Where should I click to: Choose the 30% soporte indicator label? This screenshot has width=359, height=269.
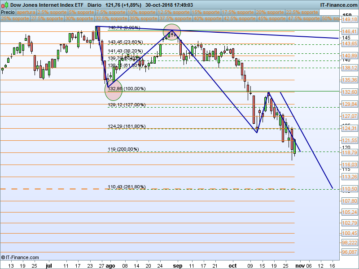pos(79,18)
